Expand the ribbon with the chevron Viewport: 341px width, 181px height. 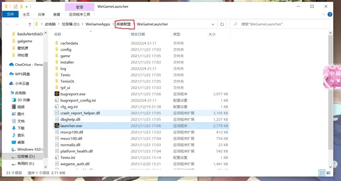324,14
